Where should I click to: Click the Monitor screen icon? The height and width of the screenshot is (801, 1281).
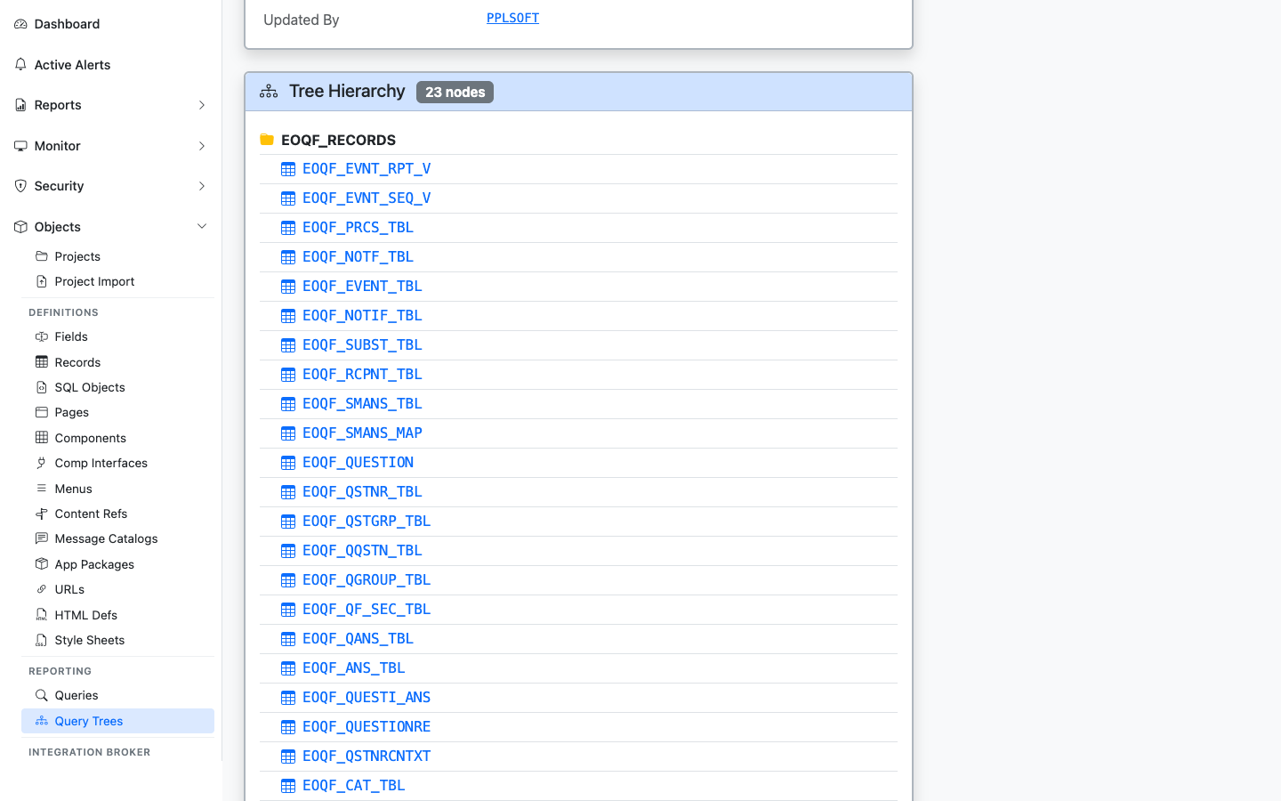point(20,146)
